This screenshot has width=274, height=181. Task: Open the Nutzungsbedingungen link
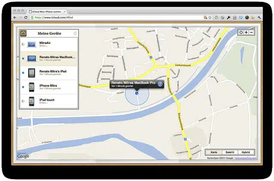coord(246,158)
